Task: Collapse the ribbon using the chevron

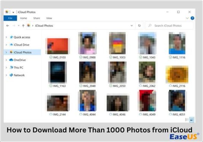Action: 187,18
